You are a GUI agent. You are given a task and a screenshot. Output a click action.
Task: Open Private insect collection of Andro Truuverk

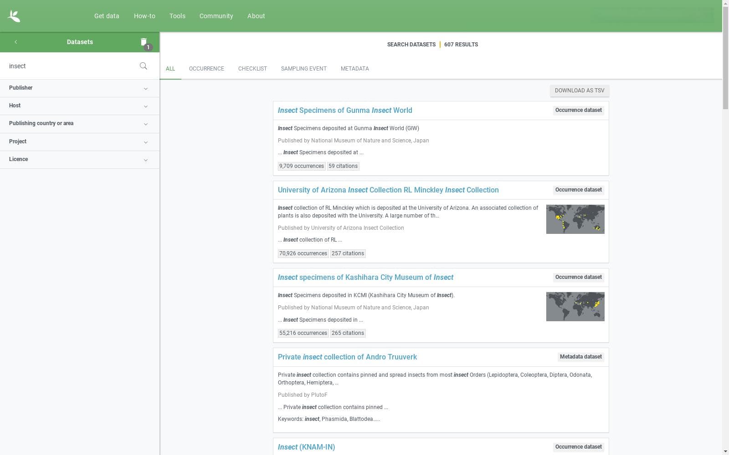[347, 357]
